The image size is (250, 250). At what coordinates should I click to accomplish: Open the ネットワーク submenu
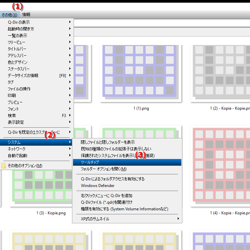click(36, 149)
